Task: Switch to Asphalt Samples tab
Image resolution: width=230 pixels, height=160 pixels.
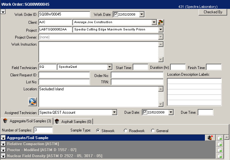Action: tap(73, 121)
